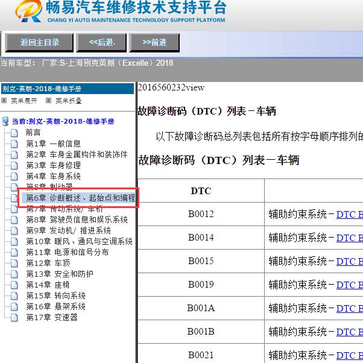Image resolution: width=363 pixels, height=363 pixels.
Task: Click the 畅易 platform logo icon
Action: point(29,11)
